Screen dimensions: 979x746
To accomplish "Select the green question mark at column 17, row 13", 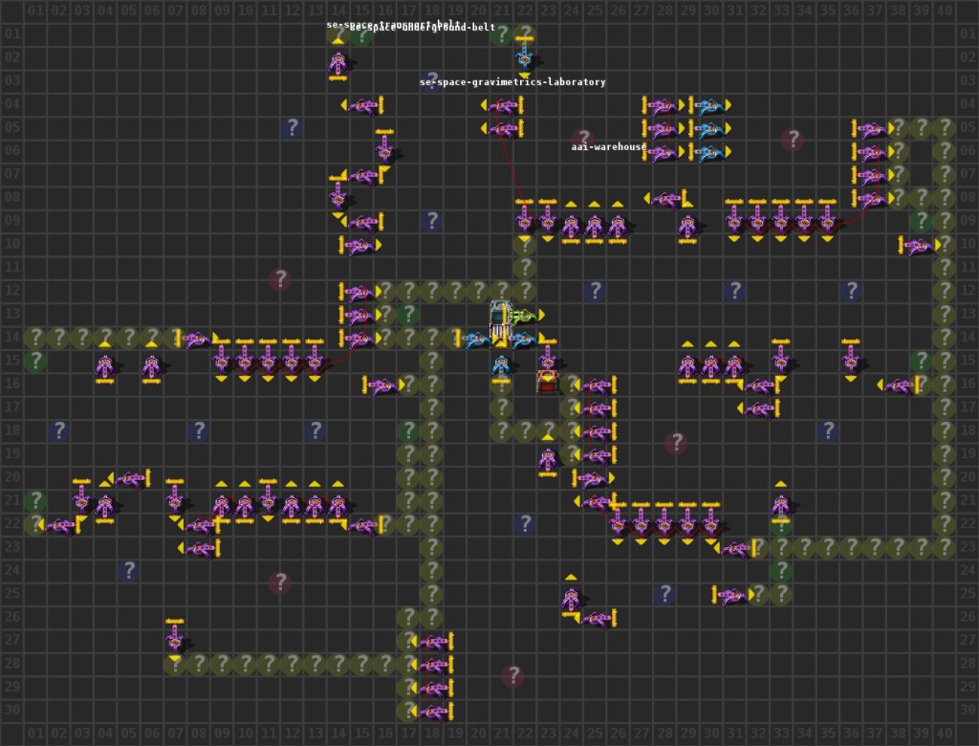I will point(407,314).
